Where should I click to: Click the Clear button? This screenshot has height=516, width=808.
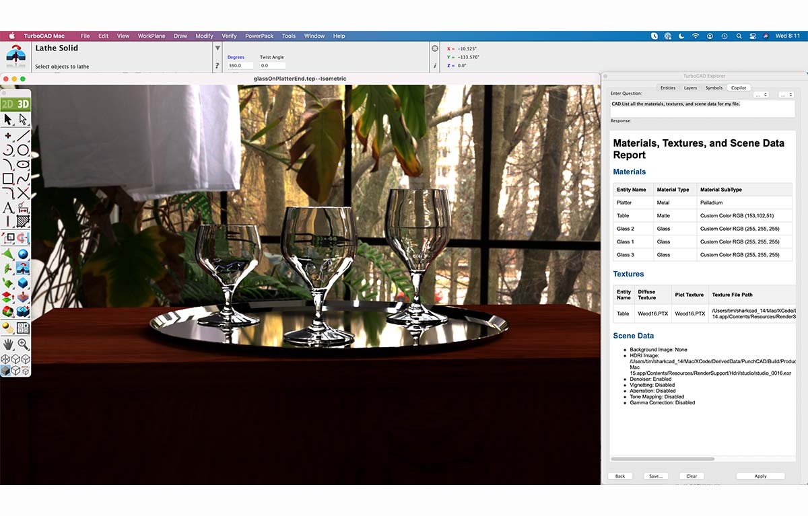coord(692,476)
